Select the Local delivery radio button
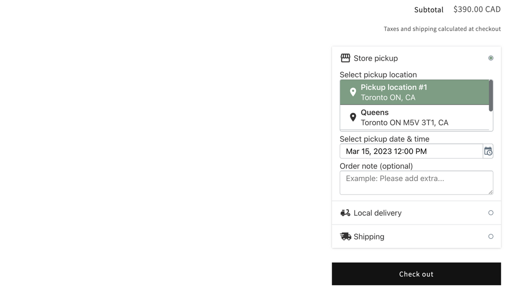 [x=491, y=213]
